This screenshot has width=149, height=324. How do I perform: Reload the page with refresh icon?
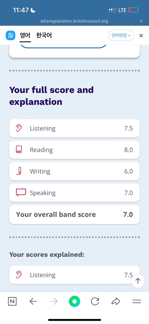click(x=95, y=301)
